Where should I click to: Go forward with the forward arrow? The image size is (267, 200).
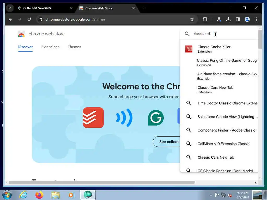tap(20, 19)
